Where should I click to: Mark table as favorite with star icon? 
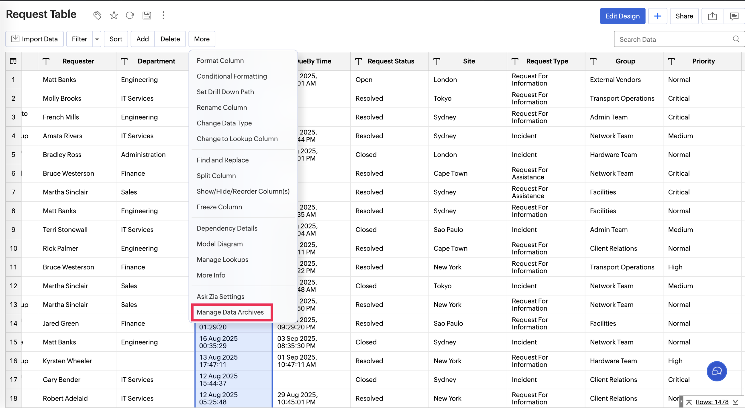coord(114,15)
